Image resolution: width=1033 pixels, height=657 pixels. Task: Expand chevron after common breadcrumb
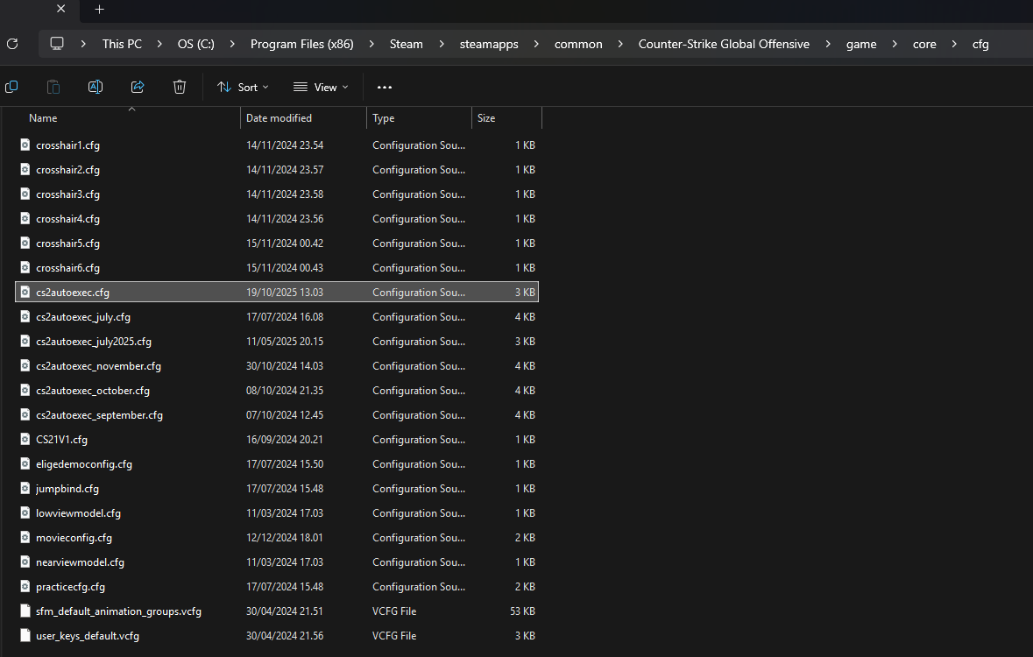(620, 44)
